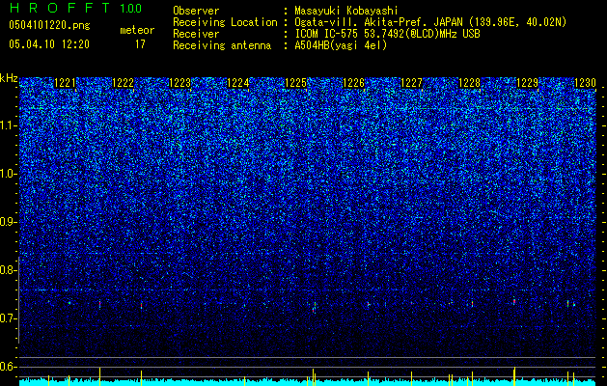The image size is (607, 386).
Task: Click the 0.8 kHz axis label
Action: pos(9,270)
